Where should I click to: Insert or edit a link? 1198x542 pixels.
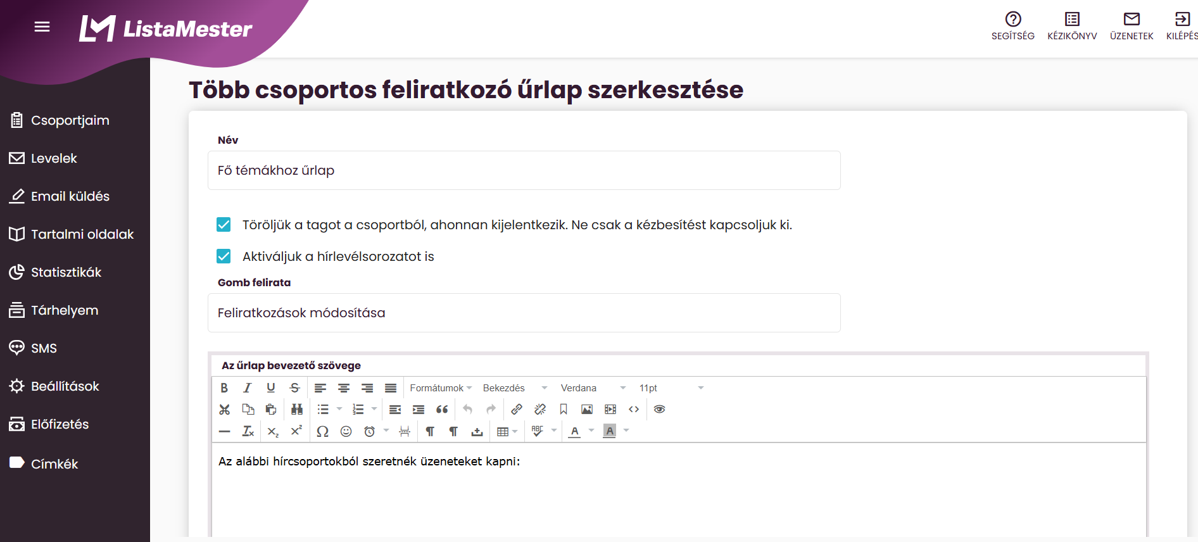tap(517, 410)
